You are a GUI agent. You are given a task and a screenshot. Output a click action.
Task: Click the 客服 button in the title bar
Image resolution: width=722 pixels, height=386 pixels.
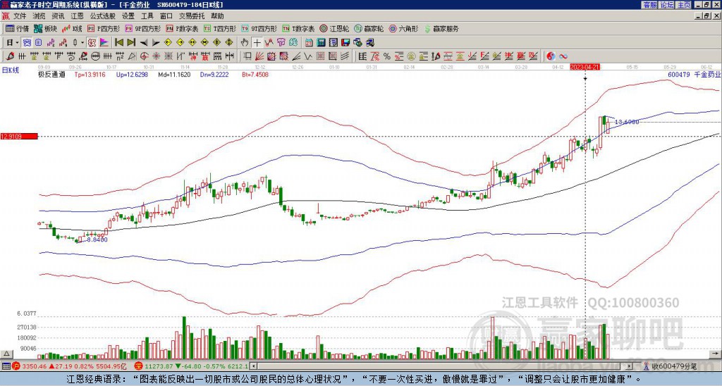click(649, 5)
